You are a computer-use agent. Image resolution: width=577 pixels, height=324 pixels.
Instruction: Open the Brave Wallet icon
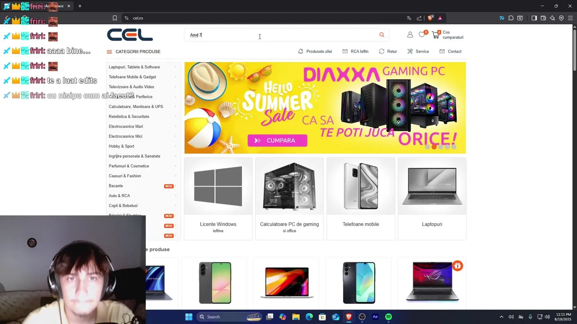pos(543,18)
